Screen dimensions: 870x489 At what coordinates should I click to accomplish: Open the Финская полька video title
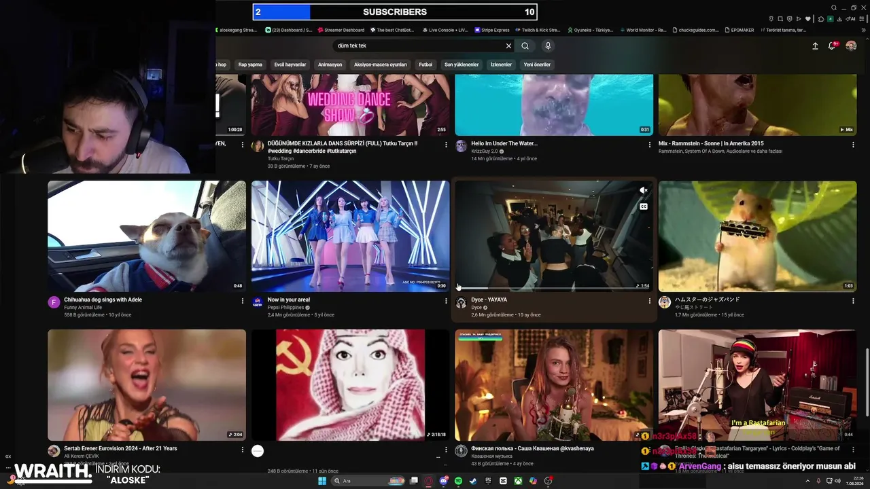pyautogui.click(x=532, y=448)
